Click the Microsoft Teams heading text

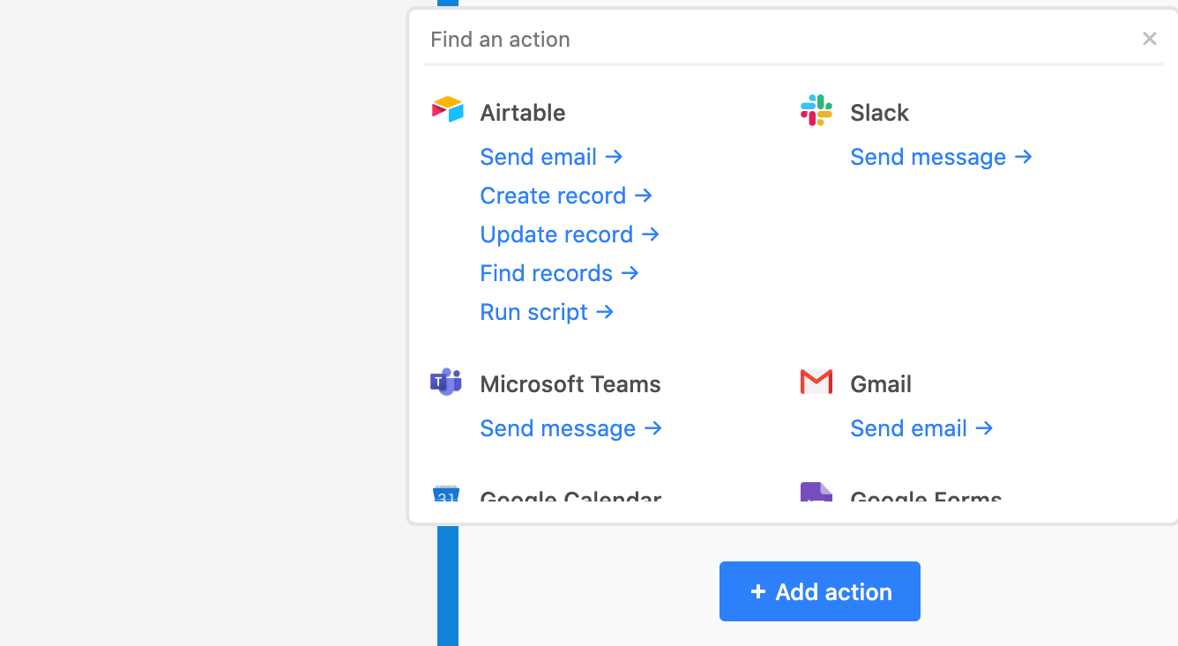click(570, 384)
